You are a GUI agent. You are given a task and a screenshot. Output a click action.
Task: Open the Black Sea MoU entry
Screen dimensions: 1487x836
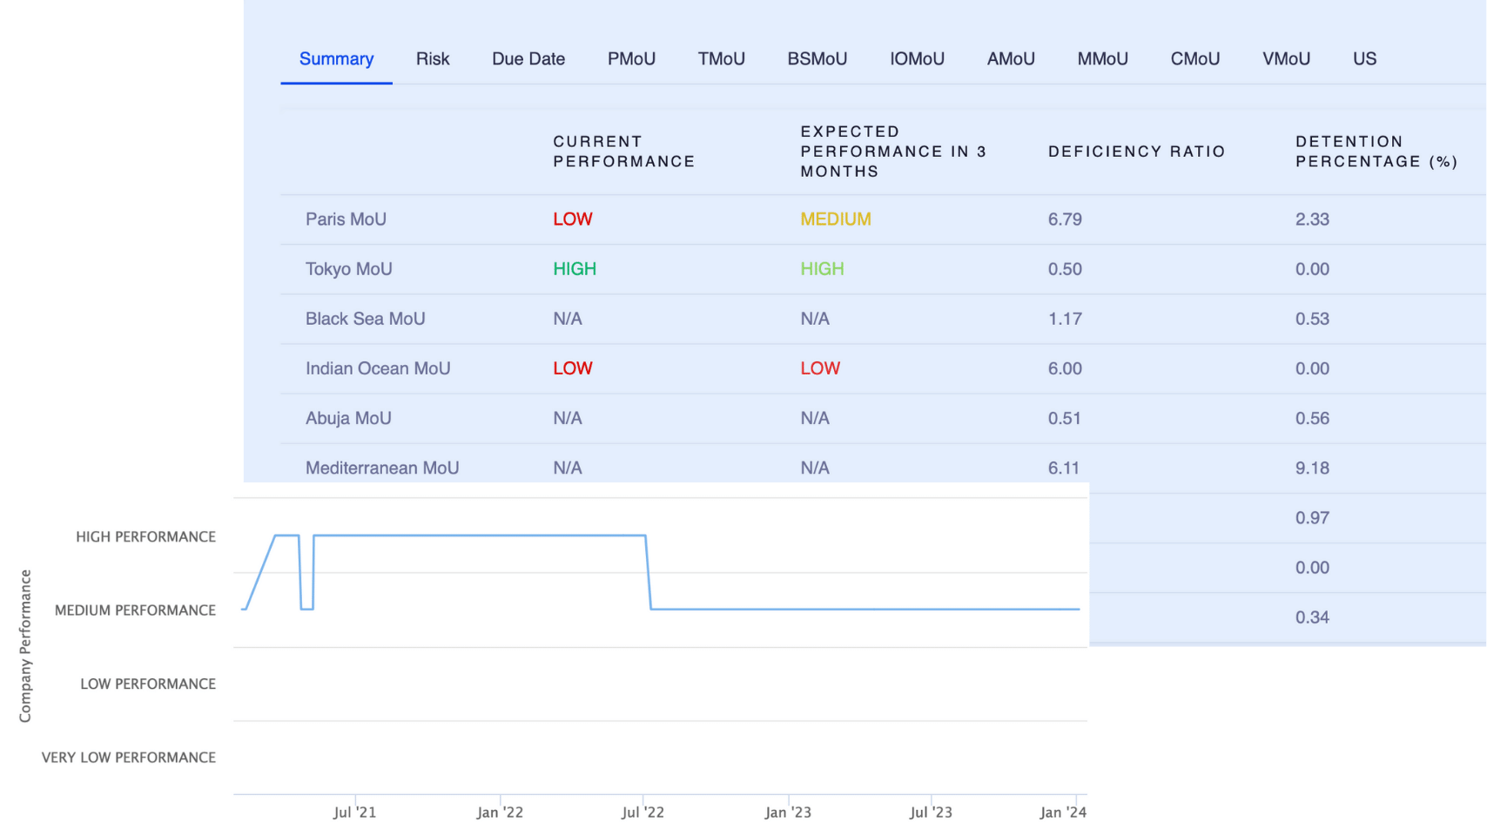(x=365, y=319)
